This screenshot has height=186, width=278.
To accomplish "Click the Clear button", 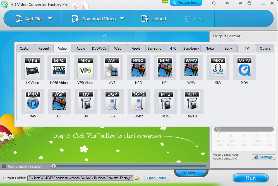I will pos(194,19).
